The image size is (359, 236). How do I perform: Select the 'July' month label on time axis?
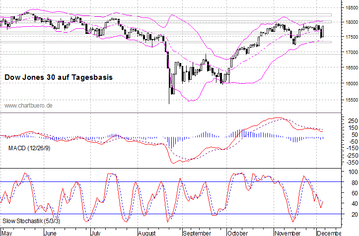click(x=96, y=233)
